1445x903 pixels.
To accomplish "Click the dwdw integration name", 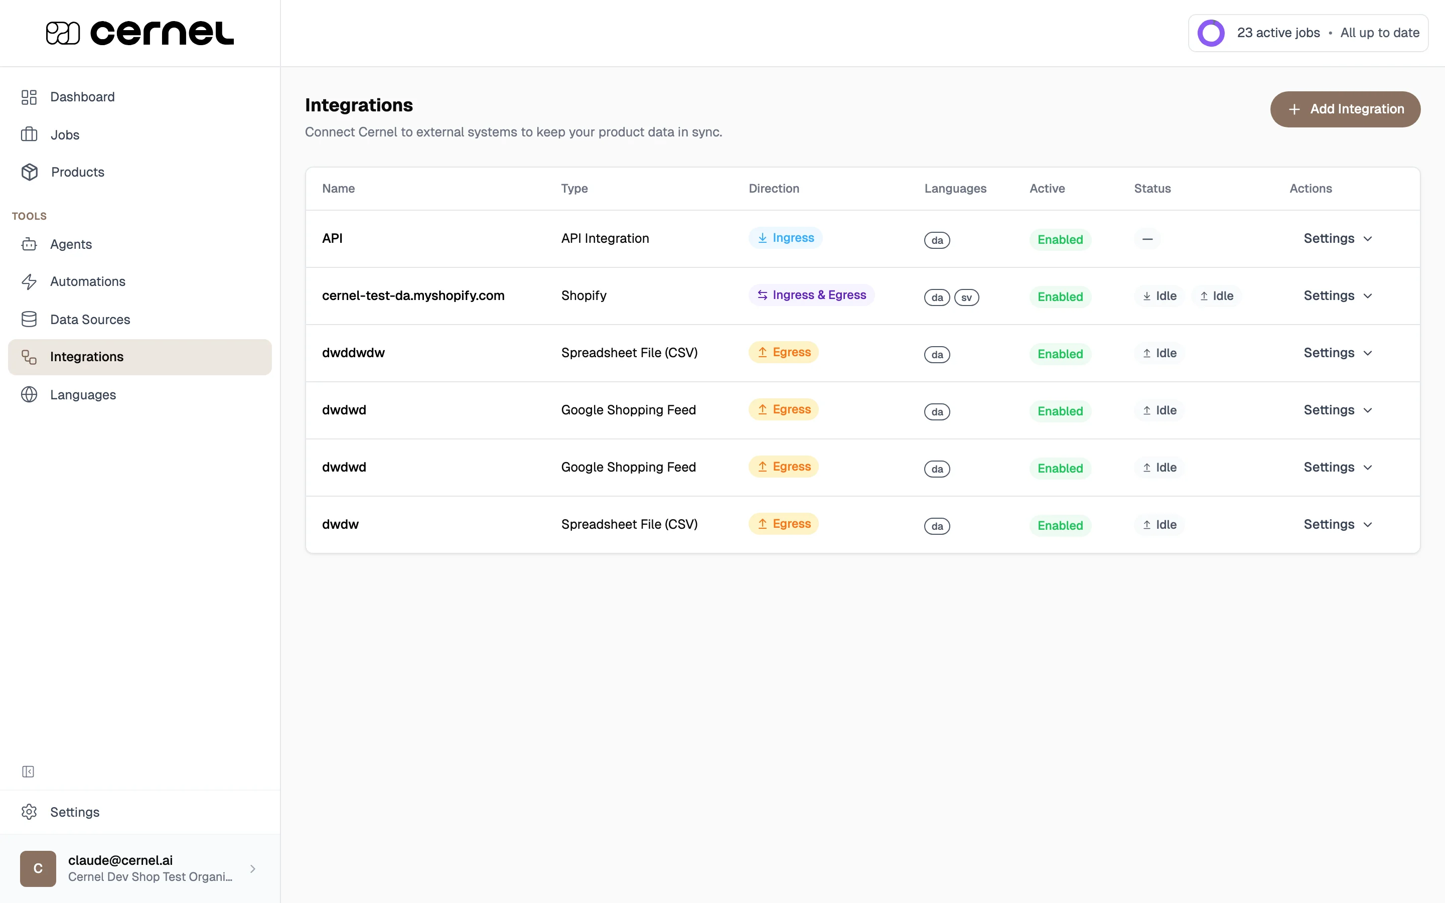I will coord(340,524).
